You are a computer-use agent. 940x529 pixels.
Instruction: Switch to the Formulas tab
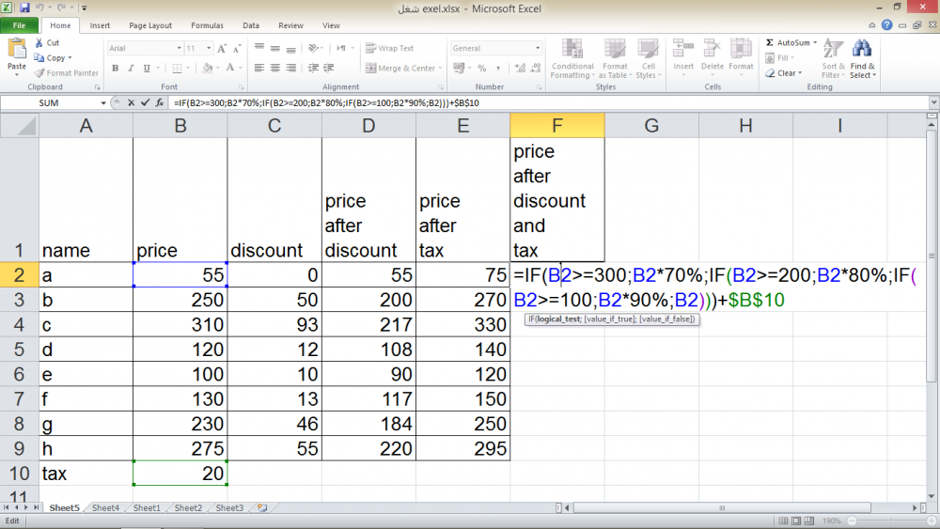[208, 25]
